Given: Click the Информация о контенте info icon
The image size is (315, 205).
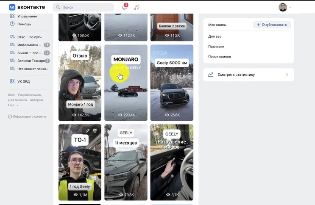Looking at the screenshot, I should (10, 116).
